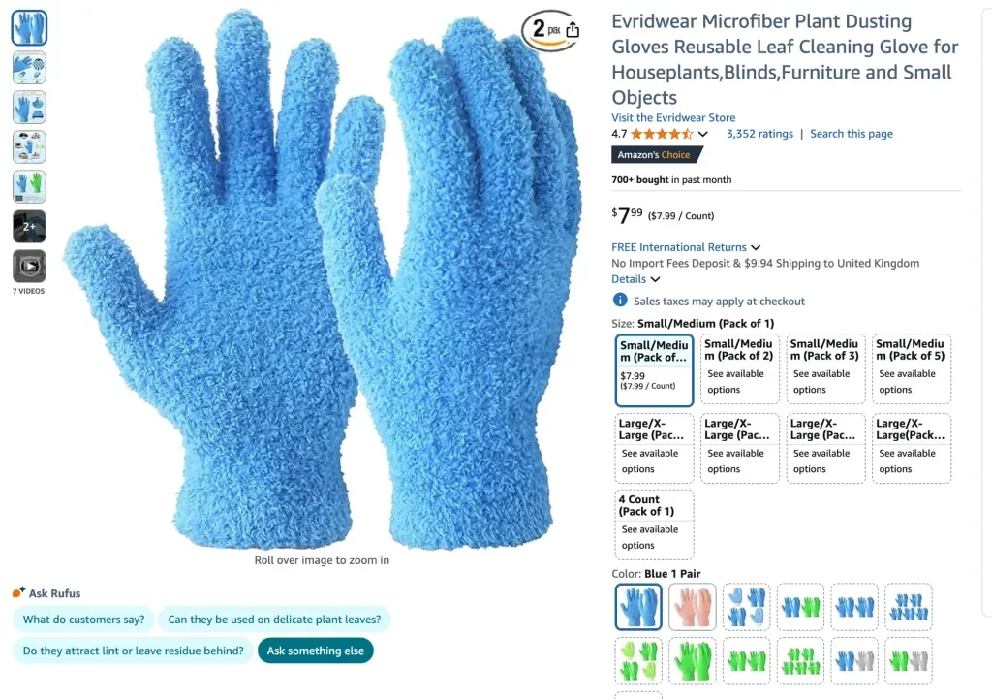992x699 pixels.
Task: Click the Ask Rufus icon
Action: pos(18,592)
